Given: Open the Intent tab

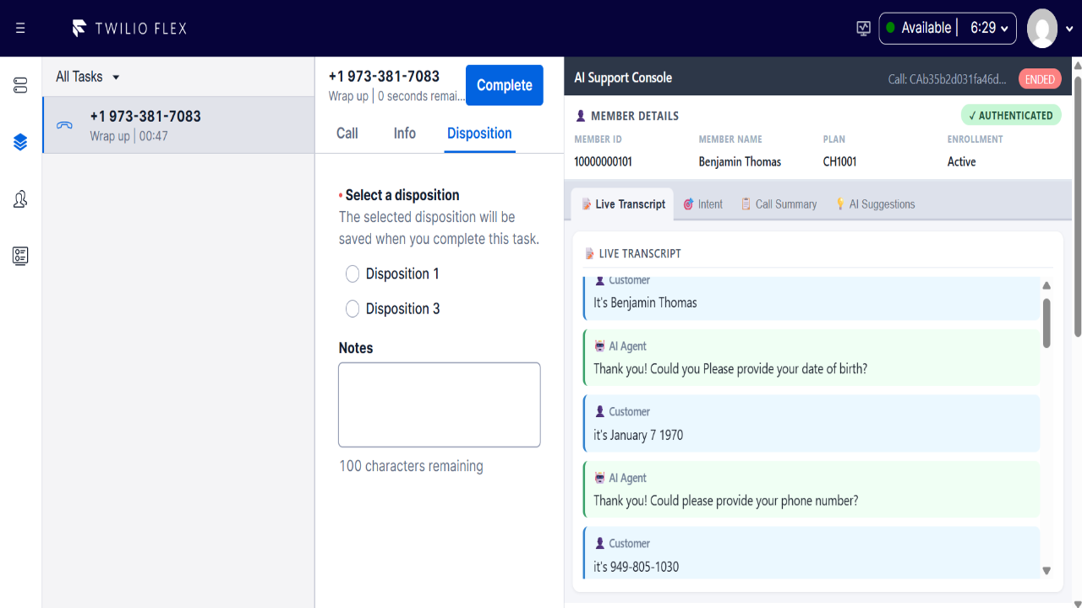Looking at the screenshot, I should point(702,204).
